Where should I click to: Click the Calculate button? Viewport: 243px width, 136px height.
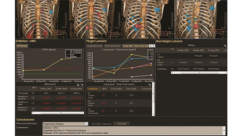(x=121, y=124)
